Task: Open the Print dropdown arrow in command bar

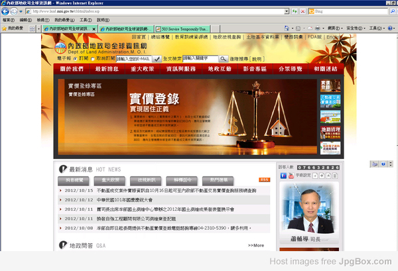Action: point(323,28)
